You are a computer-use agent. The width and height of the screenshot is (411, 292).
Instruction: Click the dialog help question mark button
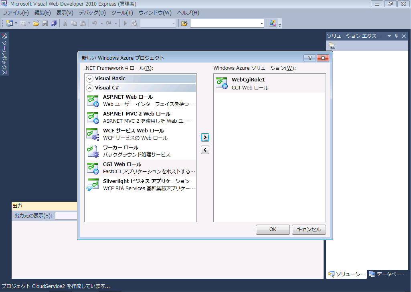(x=310, y=58)
